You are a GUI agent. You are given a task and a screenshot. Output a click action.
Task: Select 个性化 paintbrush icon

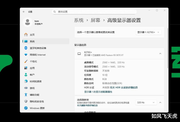coord(26,61)
